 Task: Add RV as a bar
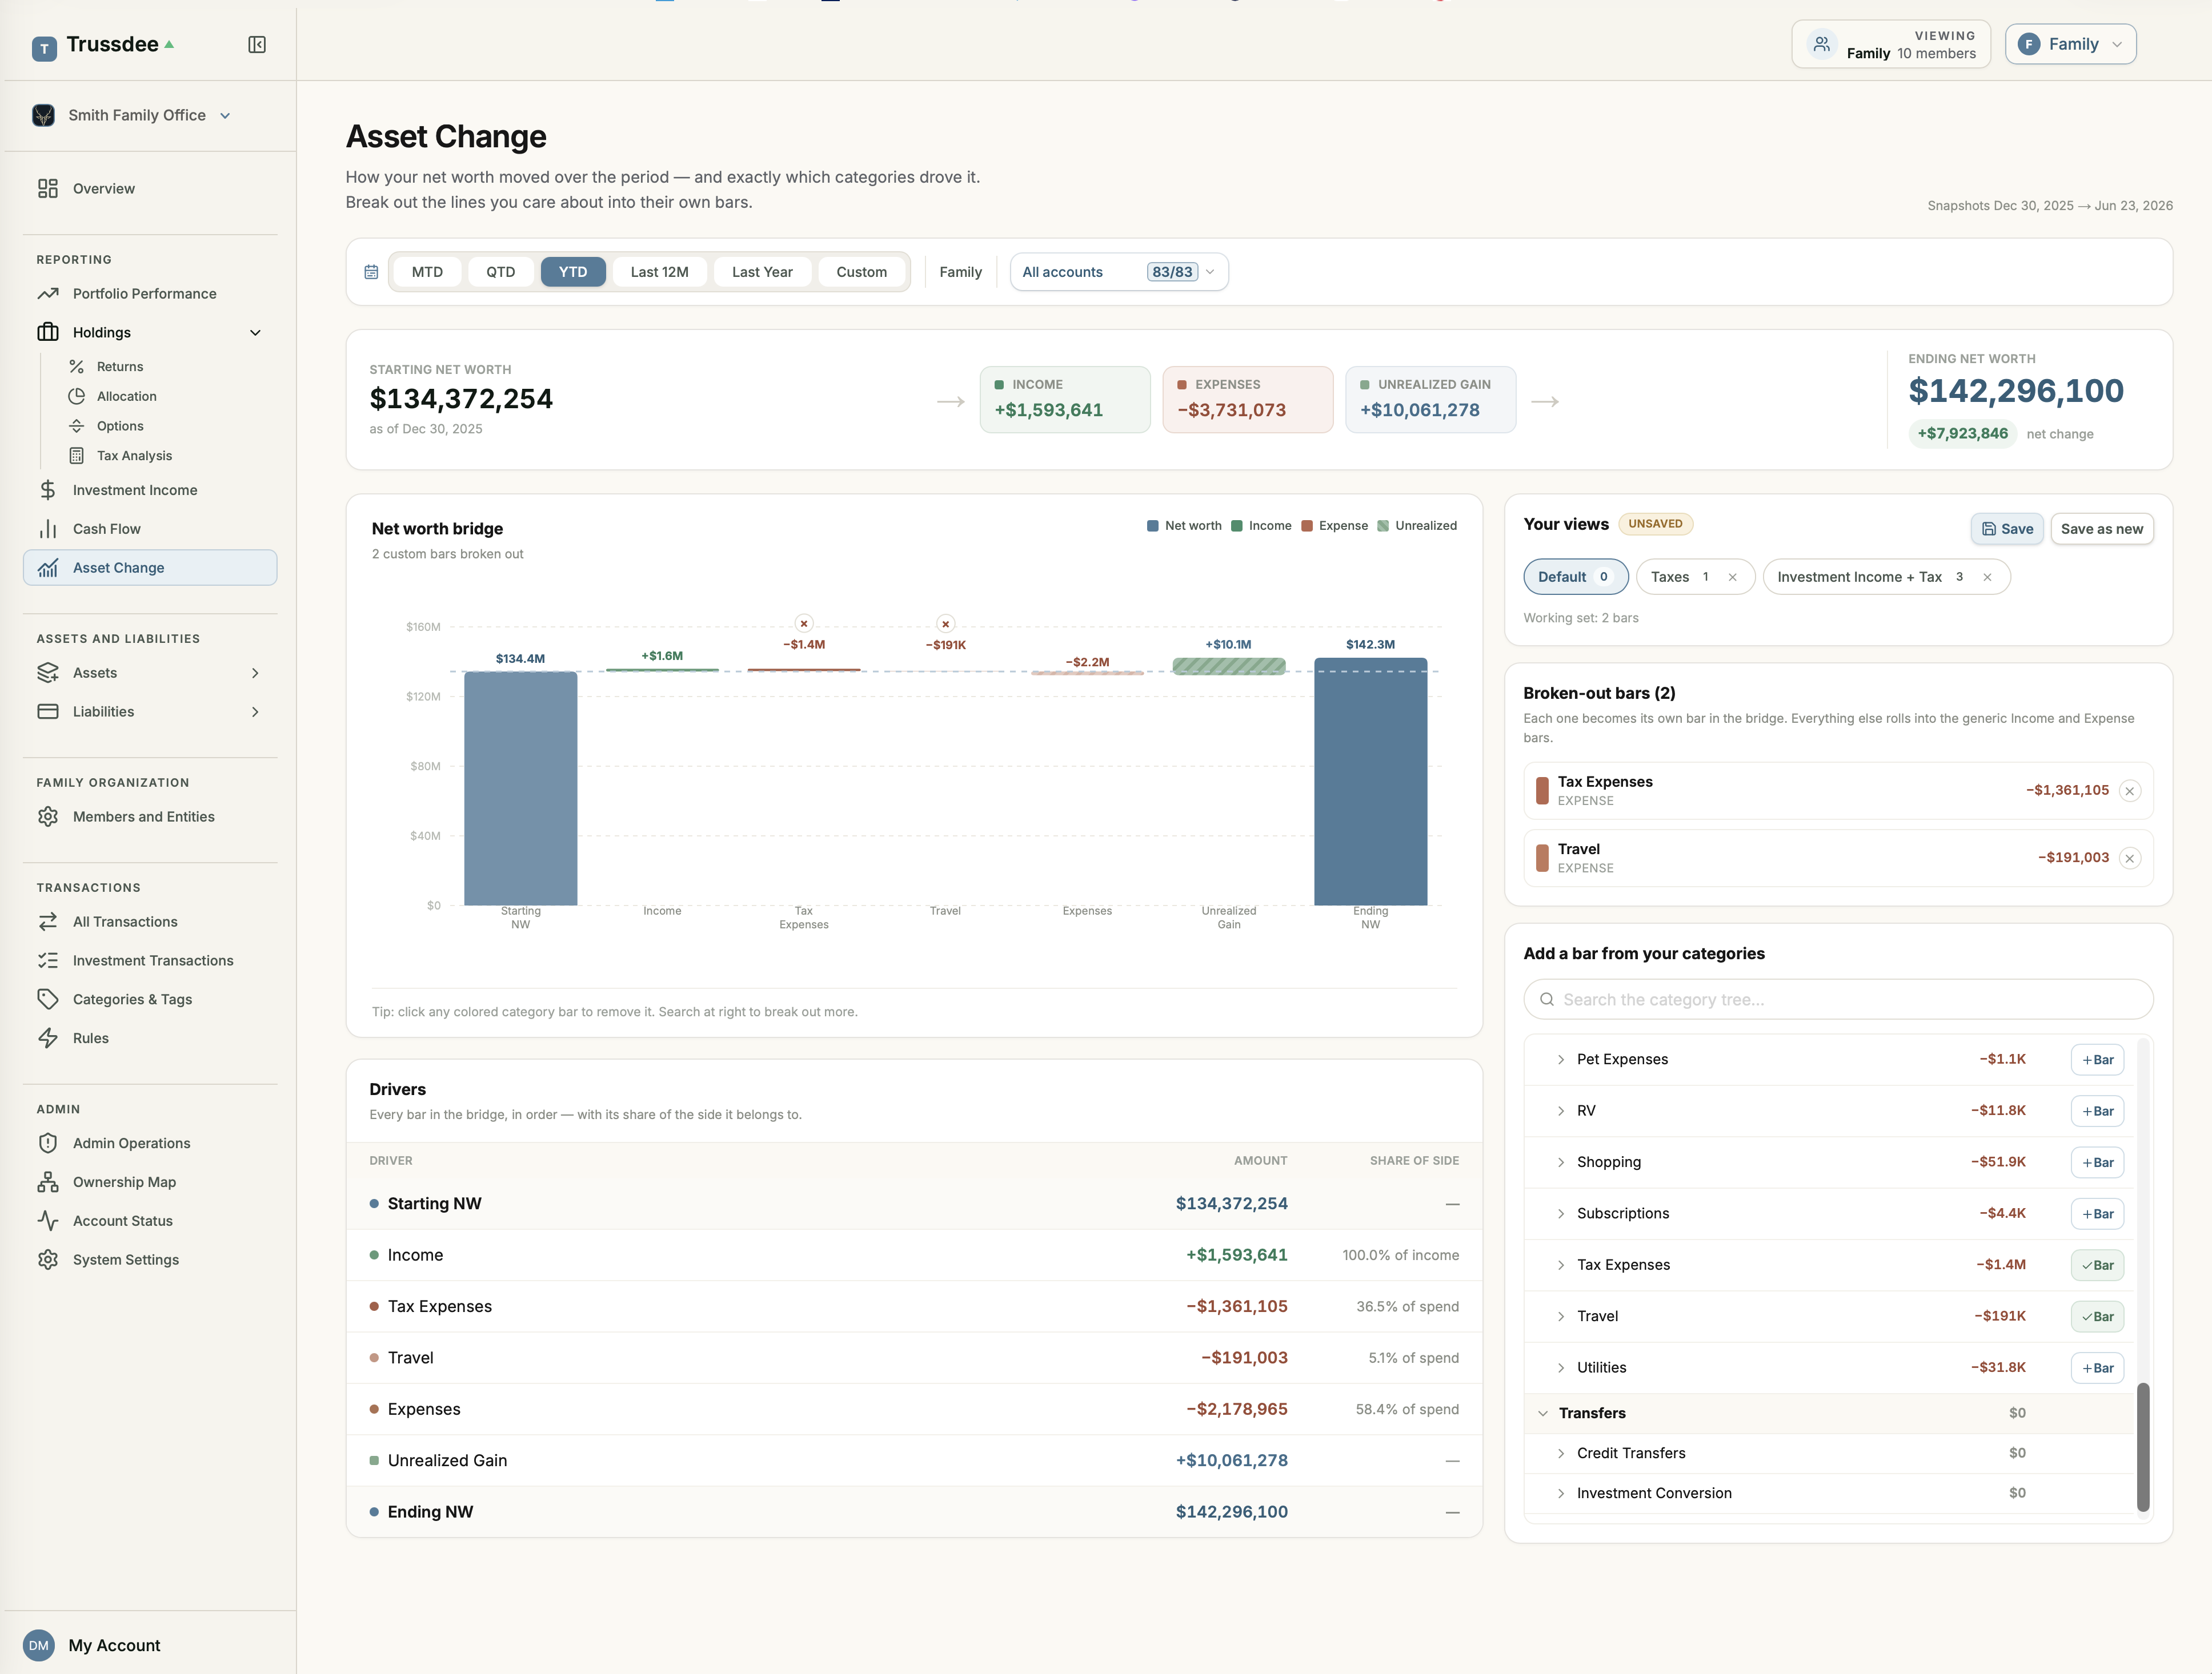tap(2098, 1112)
